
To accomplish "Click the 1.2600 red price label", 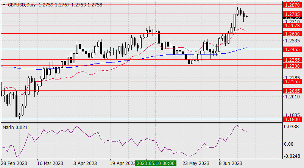I will 293,34.
